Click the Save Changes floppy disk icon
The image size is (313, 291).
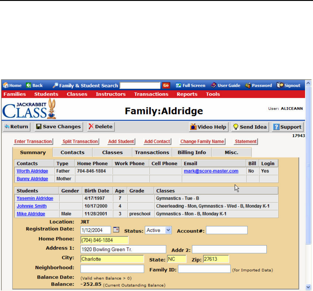[39, 126]
